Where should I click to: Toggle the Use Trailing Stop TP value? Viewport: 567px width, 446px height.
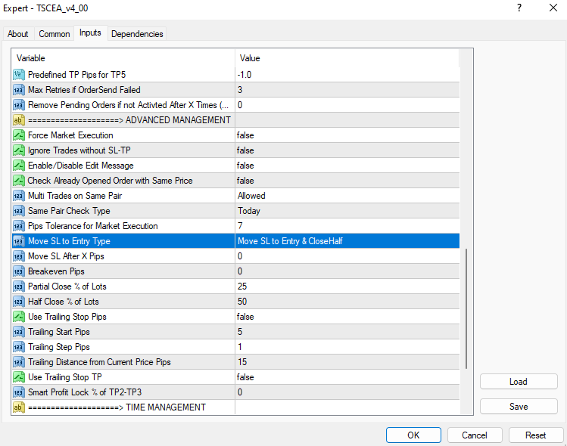coord(347,377)
